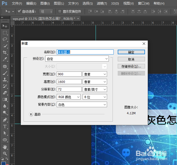
Task: Click the 名称 name input field
Action: point(85,52)
